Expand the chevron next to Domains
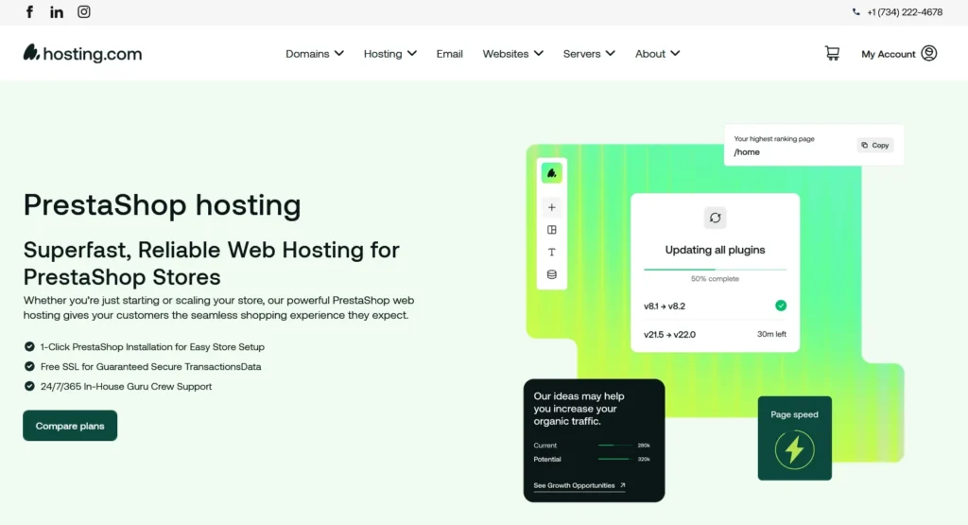This screenshot has width=968, height=525. tap(339, 54)
